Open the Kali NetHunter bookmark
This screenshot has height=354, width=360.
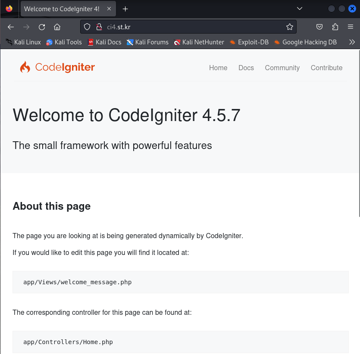coord(199,42)
